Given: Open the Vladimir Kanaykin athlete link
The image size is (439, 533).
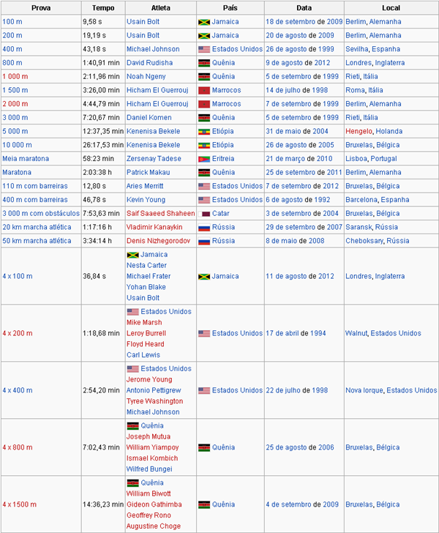Looking at the screenshot, I should coord(154,227).
